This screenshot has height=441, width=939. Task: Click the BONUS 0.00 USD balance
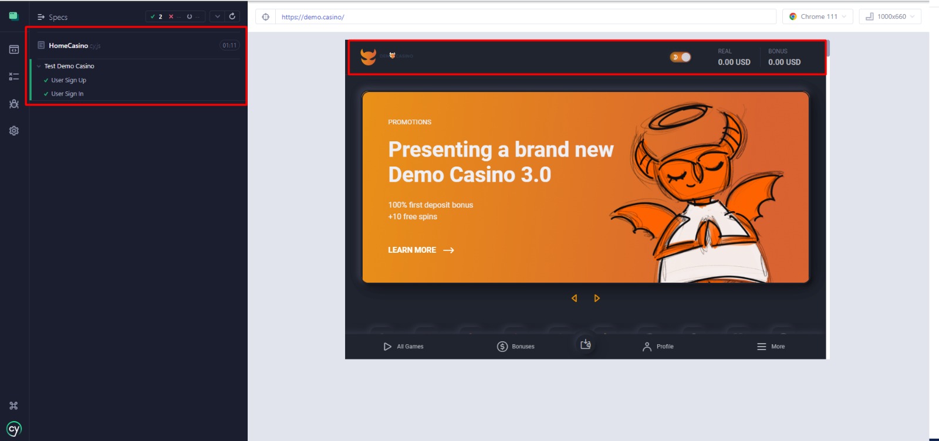(785, 57)
